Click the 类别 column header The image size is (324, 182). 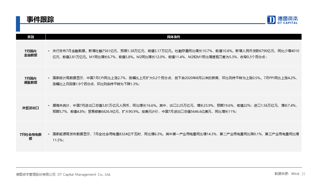pyautogui.click(x=31, y=37)
